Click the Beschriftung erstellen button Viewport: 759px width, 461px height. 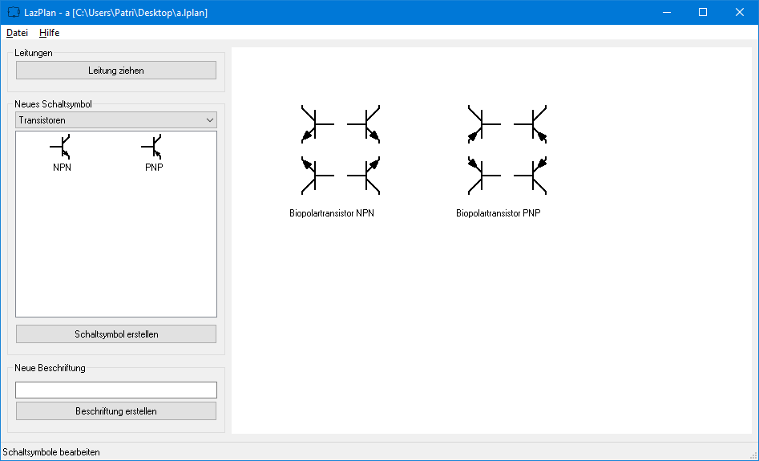[116, 411]
